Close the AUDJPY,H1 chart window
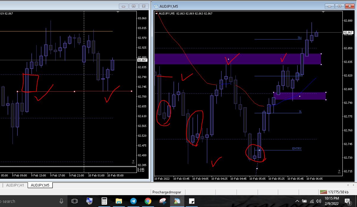Screen dimensions: 357x207 click(x=144, y=6)
